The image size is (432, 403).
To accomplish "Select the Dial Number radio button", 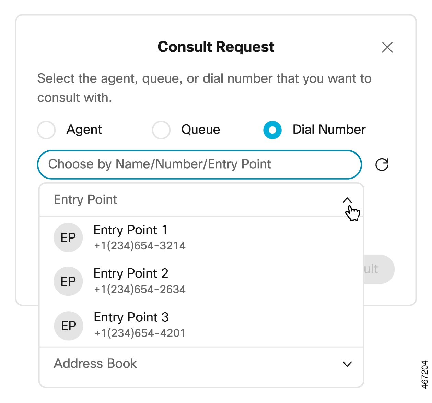I will click(x=272, y=130).
